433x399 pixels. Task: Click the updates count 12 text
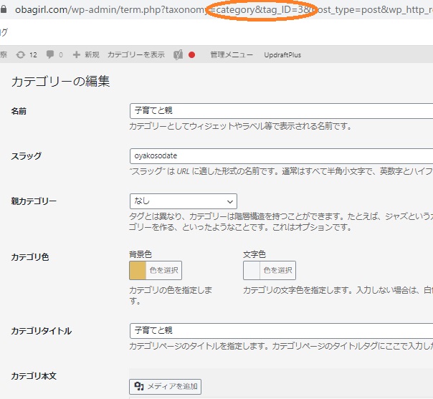33,55
